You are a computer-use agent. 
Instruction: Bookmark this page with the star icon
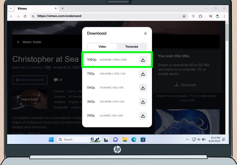click(184, 16)
